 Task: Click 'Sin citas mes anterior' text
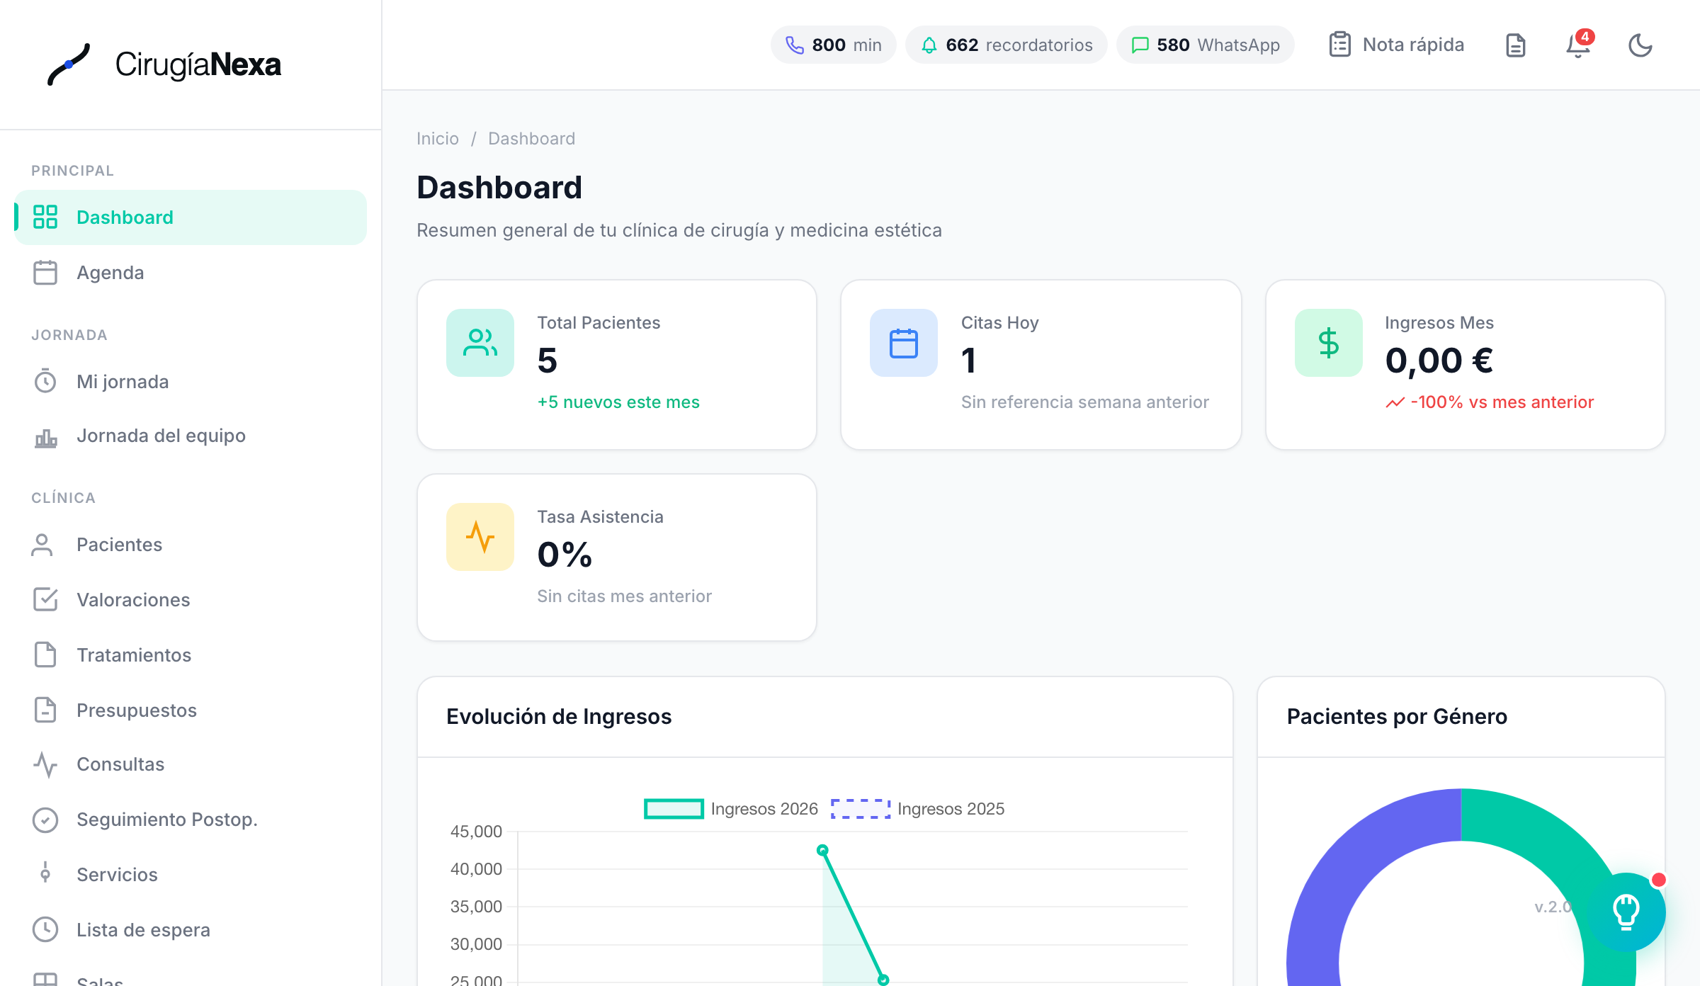pyautogui.click(x=624, y=596)
